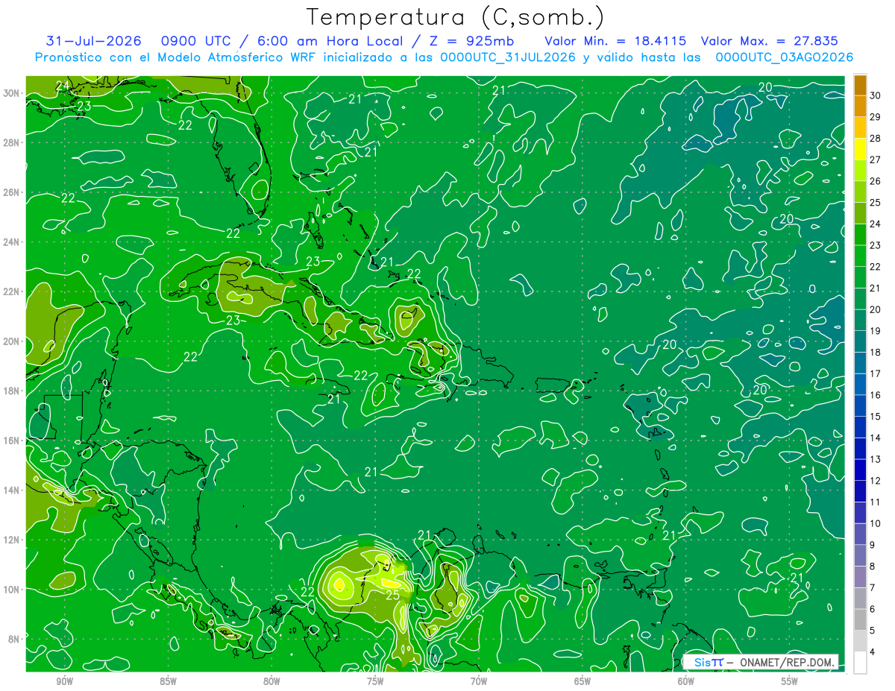The height and width of the screenshot is (691, 895).
Task: Click the 75W longitude axis label
Action: (x=375, y=681)
